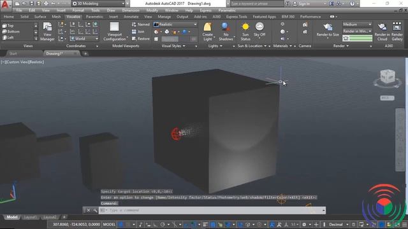Switch to the Layout1 tab
Image resolution: width=408 pixels, height=229 pixels.
pyautogui.click(x=30, y=217)
